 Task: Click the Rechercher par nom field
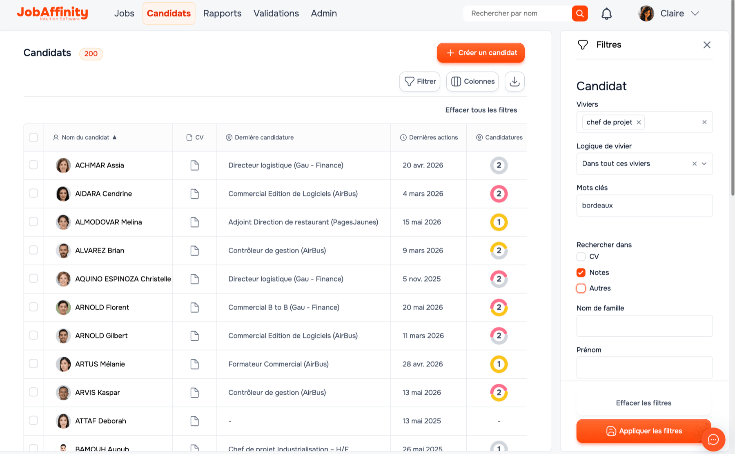click(517, 13)
